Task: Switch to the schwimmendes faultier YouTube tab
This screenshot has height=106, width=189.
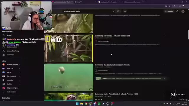Action: [x=62, y=2]
